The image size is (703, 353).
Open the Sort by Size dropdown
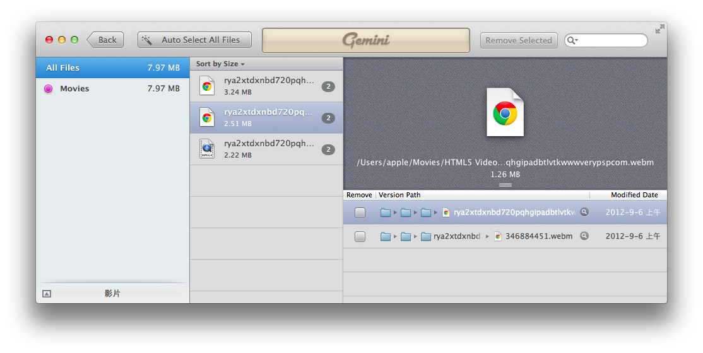pos(220,64)
